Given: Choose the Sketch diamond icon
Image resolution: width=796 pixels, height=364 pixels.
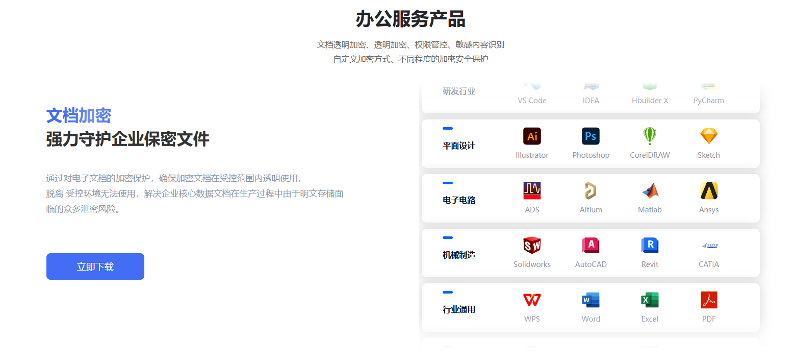Looking at the screenshot, I should pyautogui.click(x=709, y=136).
